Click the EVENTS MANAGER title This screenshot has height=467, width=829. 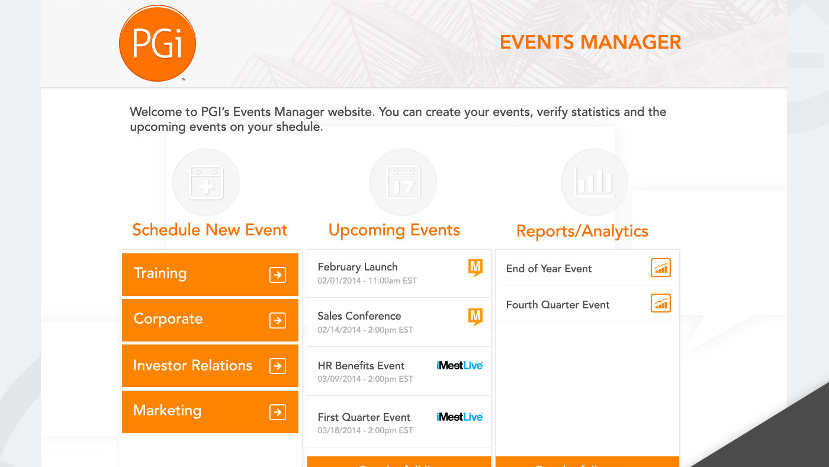[590, 42]
